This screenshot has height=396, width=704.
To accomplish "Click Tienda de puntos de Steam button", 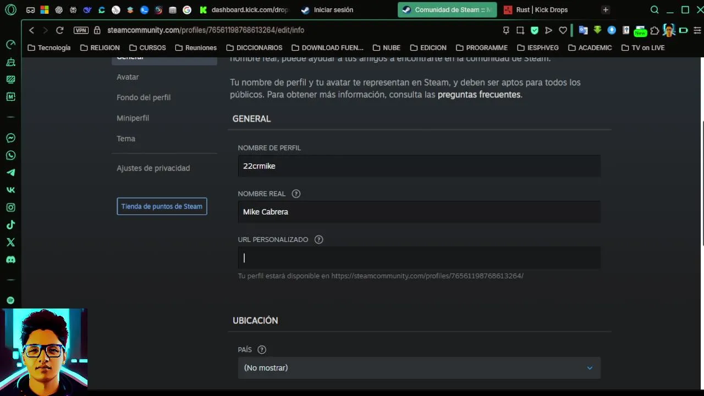I will 162,206.
